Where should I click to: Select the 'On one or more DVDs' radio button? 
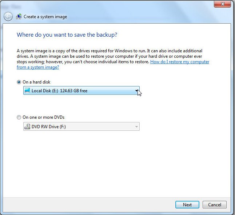[x=19, y=117]
